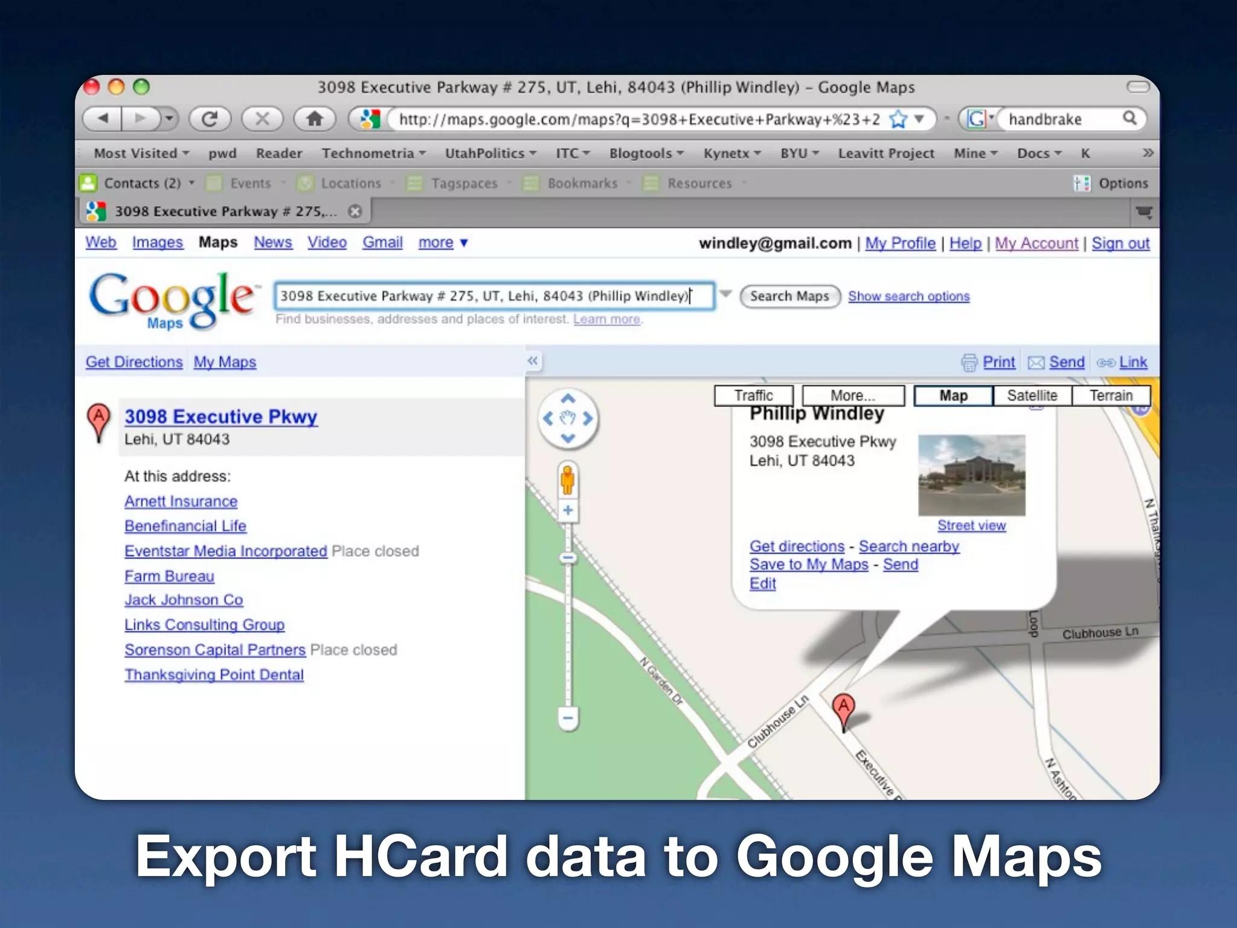
Task: Open the Images link in Google navigation
Action: coord(157,242)
